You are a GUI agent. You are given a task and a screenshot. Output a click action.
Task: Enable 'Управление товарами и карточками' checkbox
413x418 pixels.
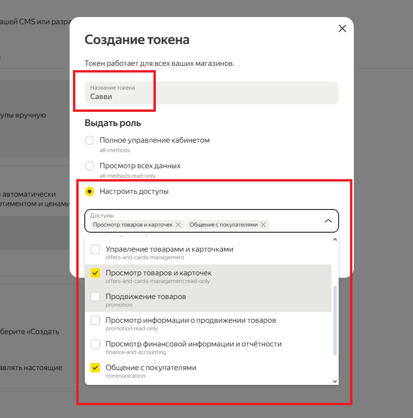tap(95, 249)
